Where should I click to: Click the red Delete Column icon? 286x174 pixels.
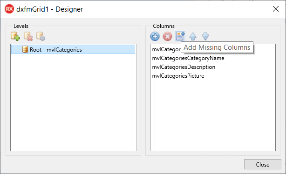[x=167, y=36]
